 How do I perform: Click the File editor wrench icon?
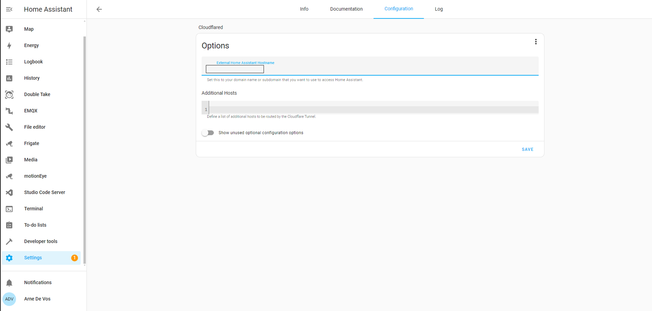point(9,127)
